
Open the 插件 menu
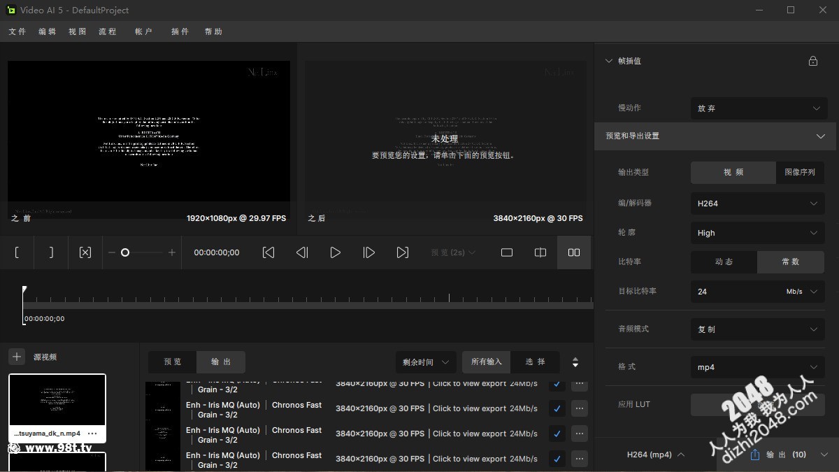point(180,31)
